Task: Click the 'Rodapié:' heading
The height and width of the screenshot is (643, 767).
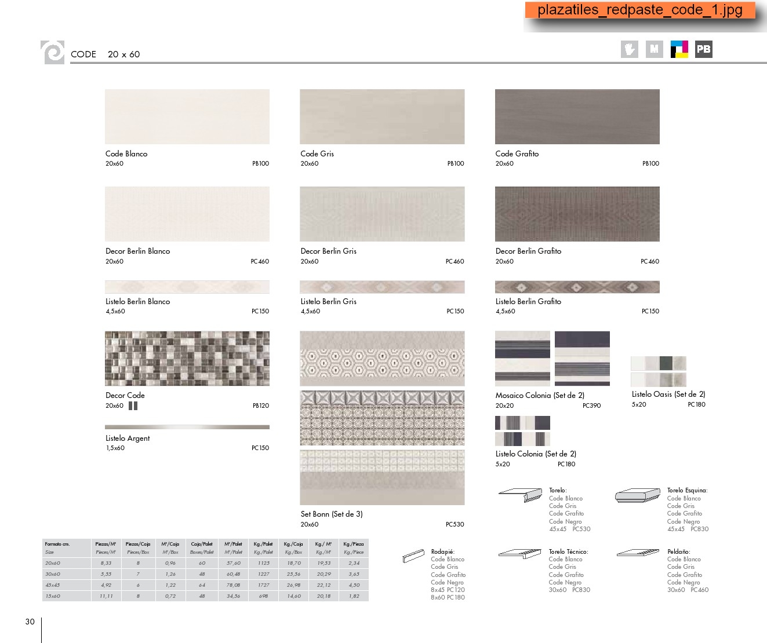Action: (443, 552)
